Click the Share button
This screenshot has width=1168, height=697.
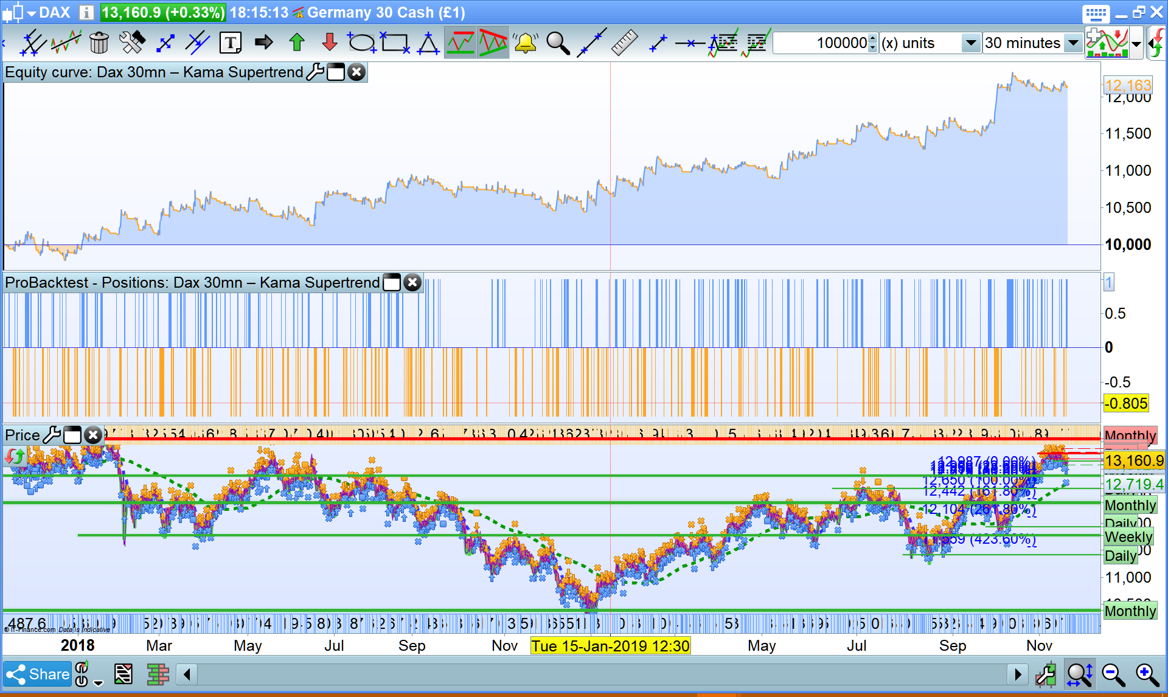(x=38, y=674)
